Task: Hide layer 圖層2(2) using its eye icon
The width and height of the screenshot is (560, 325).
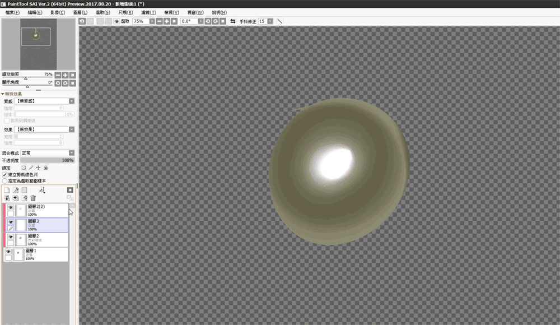Action: [10, 208]
